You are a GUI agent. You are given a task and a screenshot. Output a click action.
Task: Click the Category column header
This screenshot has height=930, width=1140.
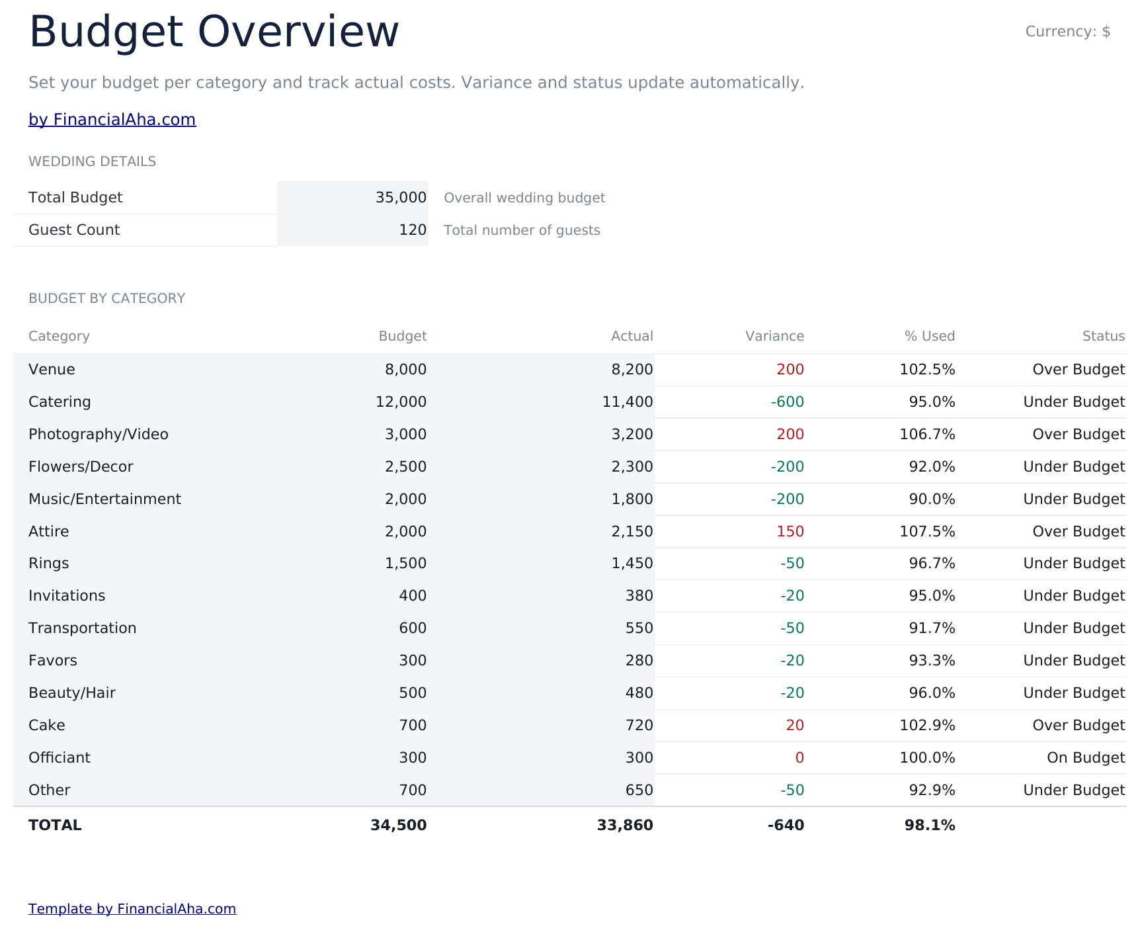[x=59, y=337]
